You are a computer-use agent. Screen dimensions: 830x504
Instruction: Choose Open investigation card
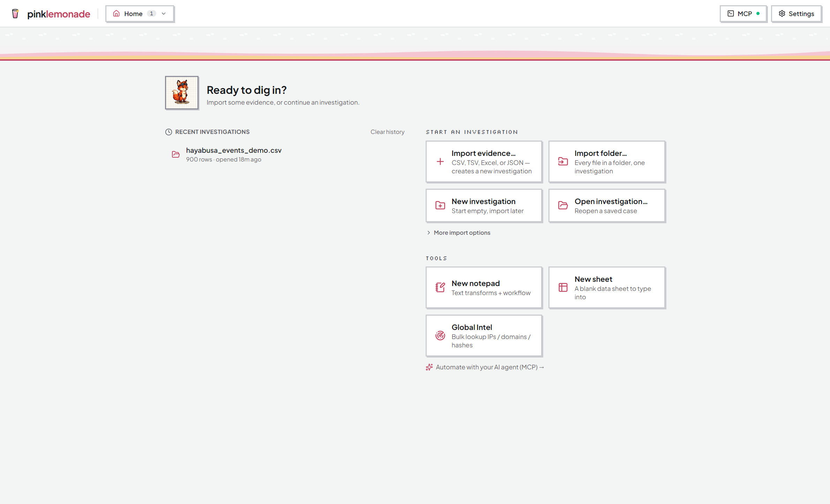point(607,205)
